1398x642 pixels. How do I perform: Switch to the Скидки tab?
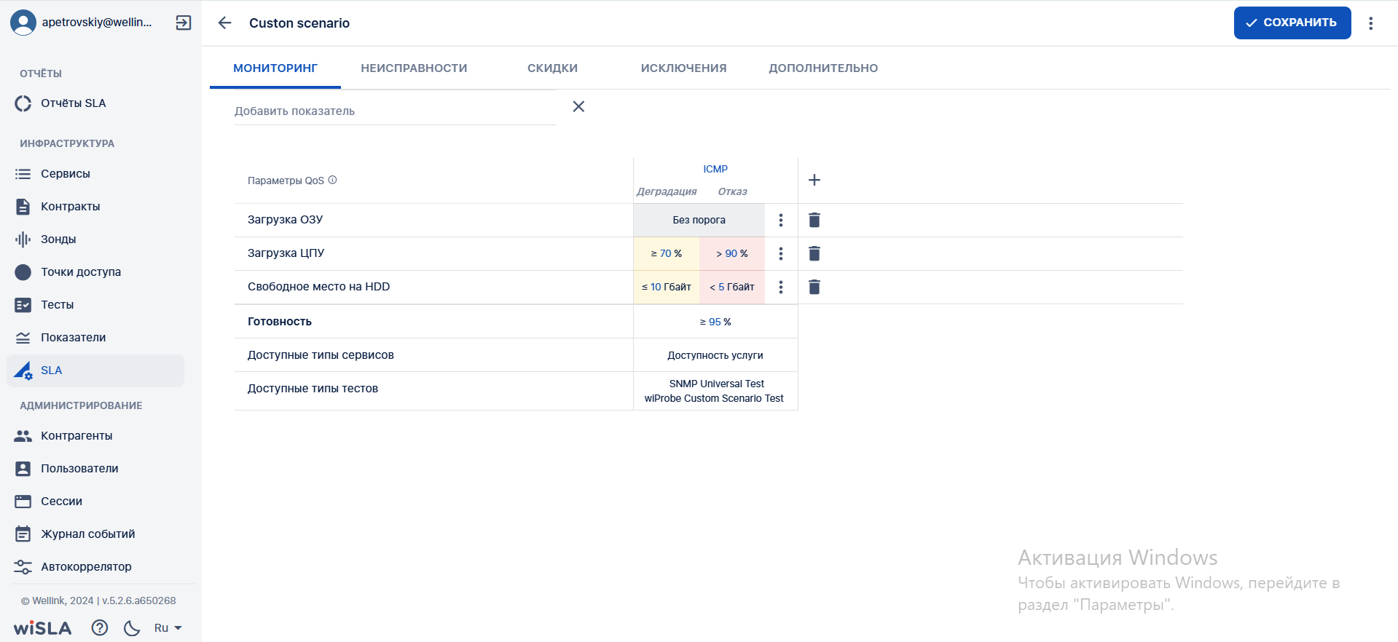click(x=552, y=68)
